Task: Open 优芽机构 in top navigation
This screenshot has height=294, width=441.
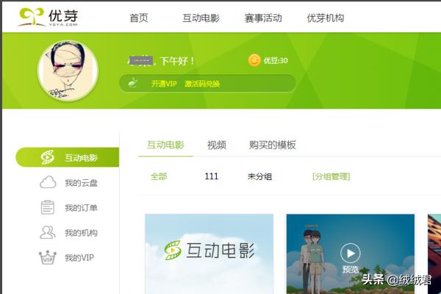Action: 325,18
